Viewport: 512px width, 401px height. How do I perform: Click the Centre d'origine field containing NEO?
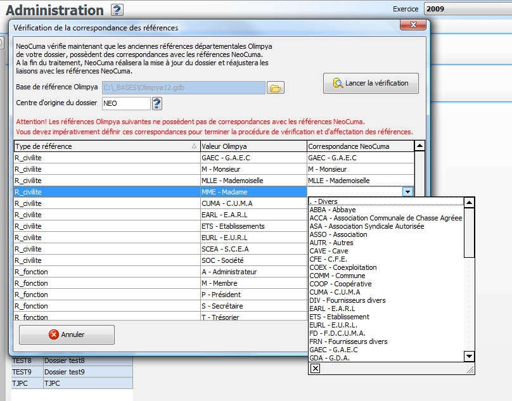point(126,103)
